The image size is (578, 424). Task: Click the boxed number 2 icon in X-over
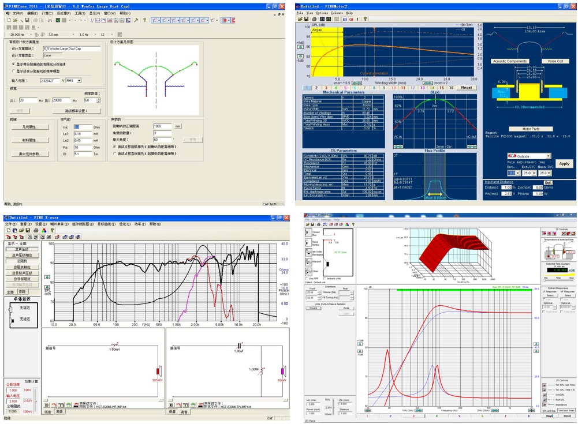coord(36,237)
